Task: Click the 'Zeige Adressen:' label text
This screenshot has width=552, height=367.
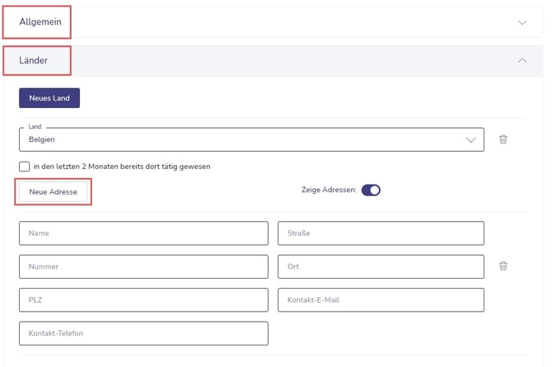Action: click(329, 191)
